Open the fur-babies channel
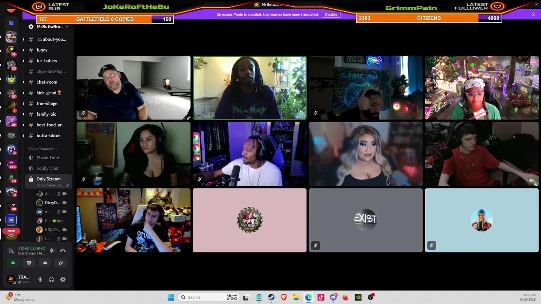Viewport: 541px width, 304px height. point(48,61)
